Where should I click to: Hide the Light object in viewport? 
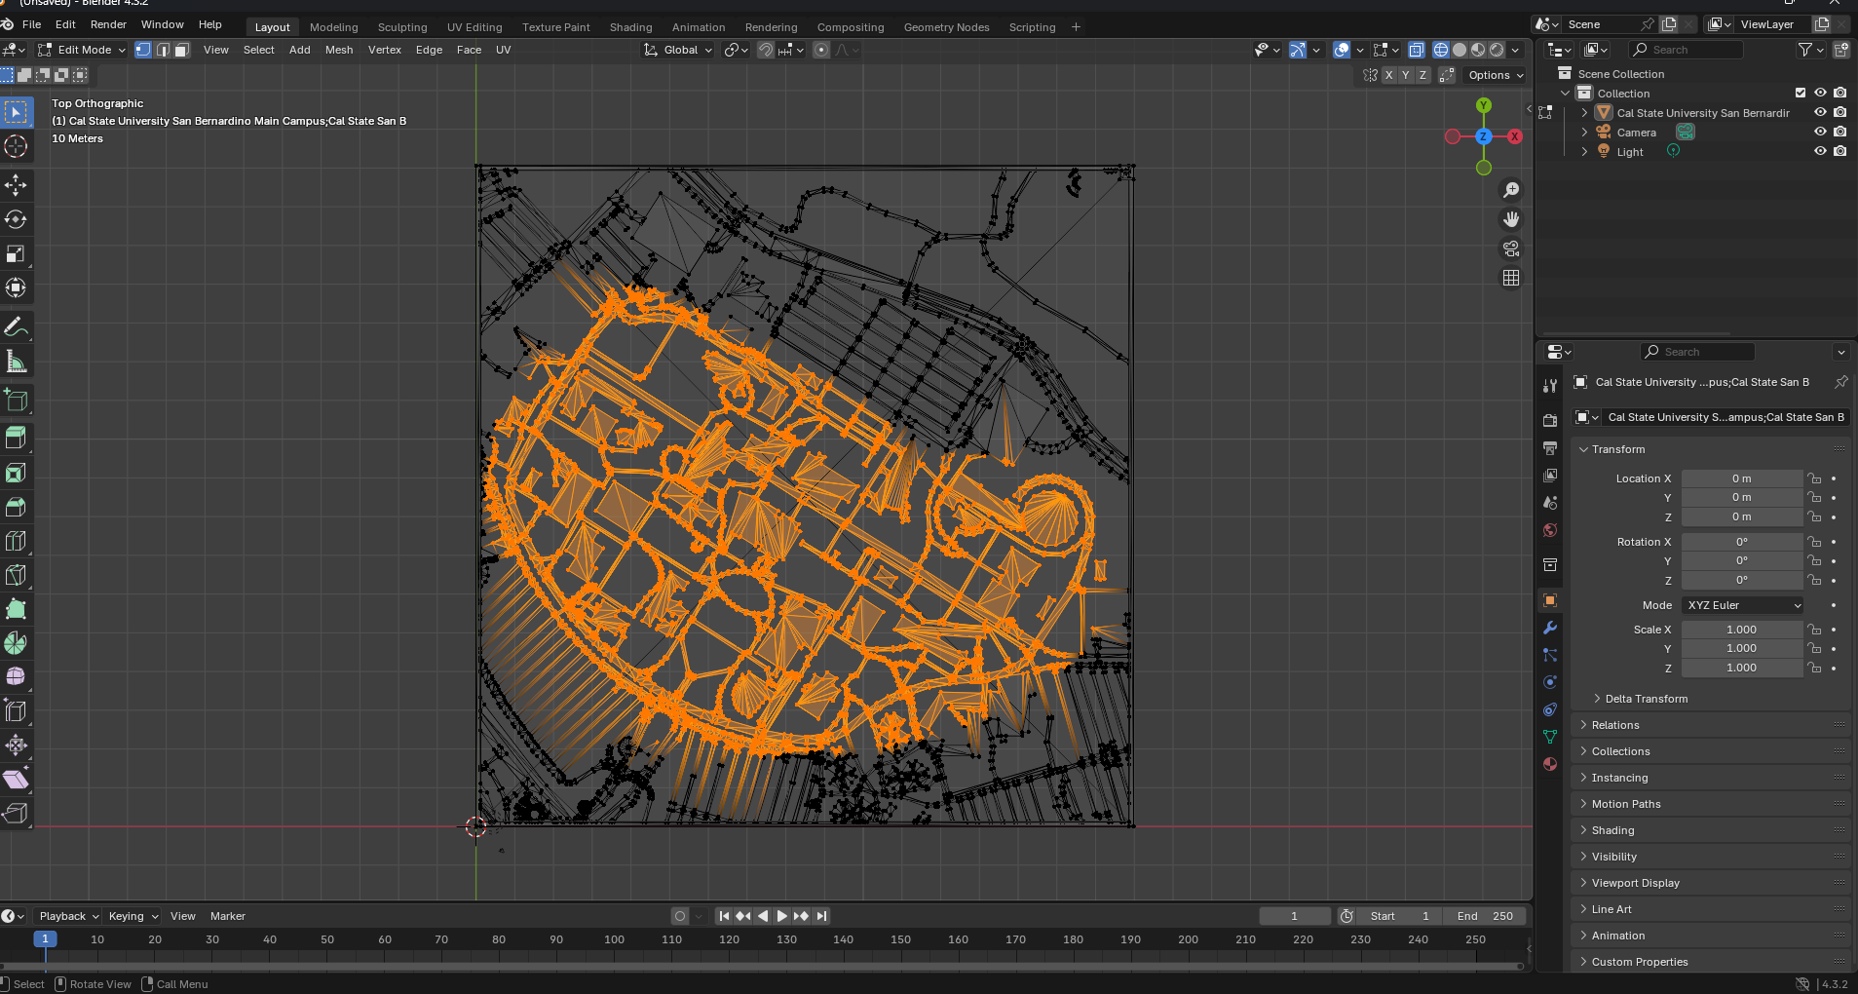click(1820, 151)
